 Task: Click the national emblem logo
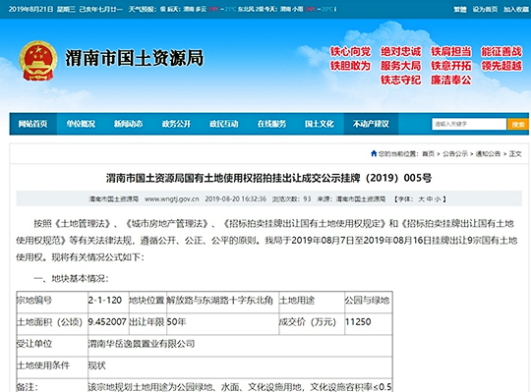coord(38,61)
